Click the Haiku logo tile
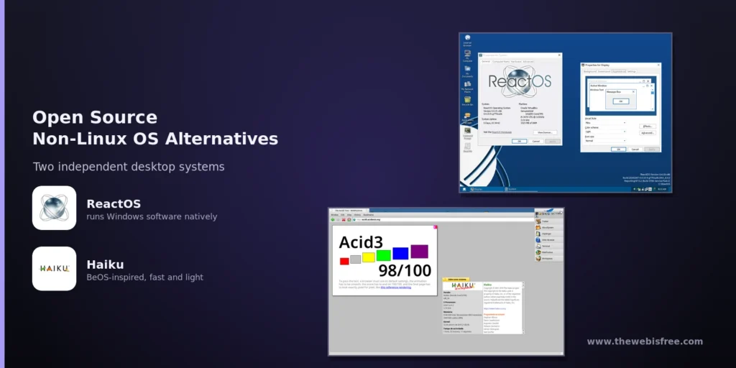Viewport: 736px width, 368px height. coord(54,269)
